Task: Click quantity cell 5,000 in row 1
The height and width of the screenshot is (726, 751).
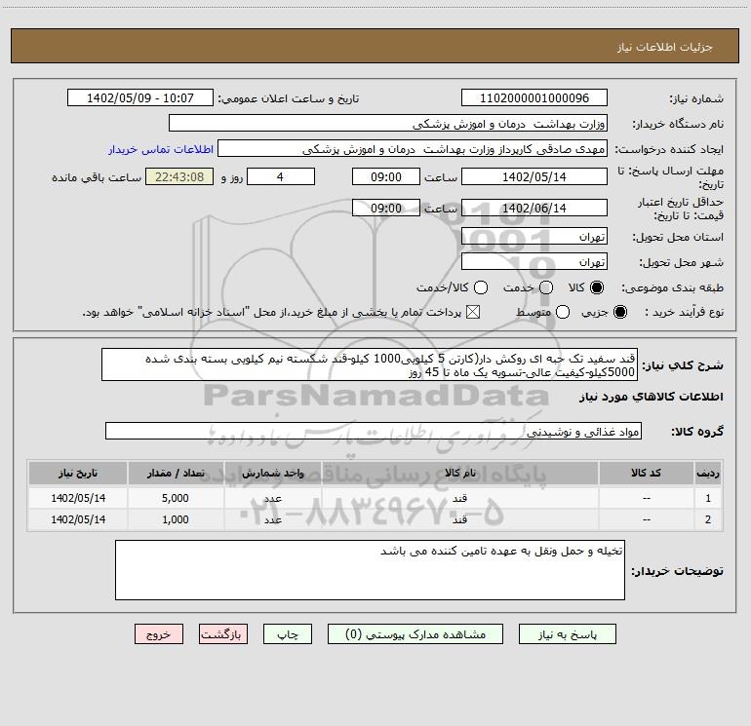Action: (x=176, y=498)
